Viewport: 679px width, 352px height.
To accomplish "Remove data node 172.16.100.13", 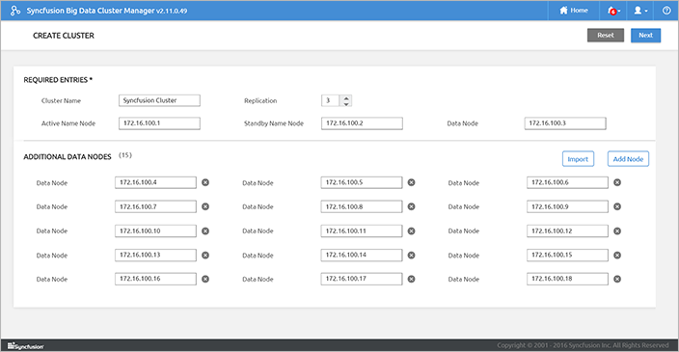I will click(205, 255).
